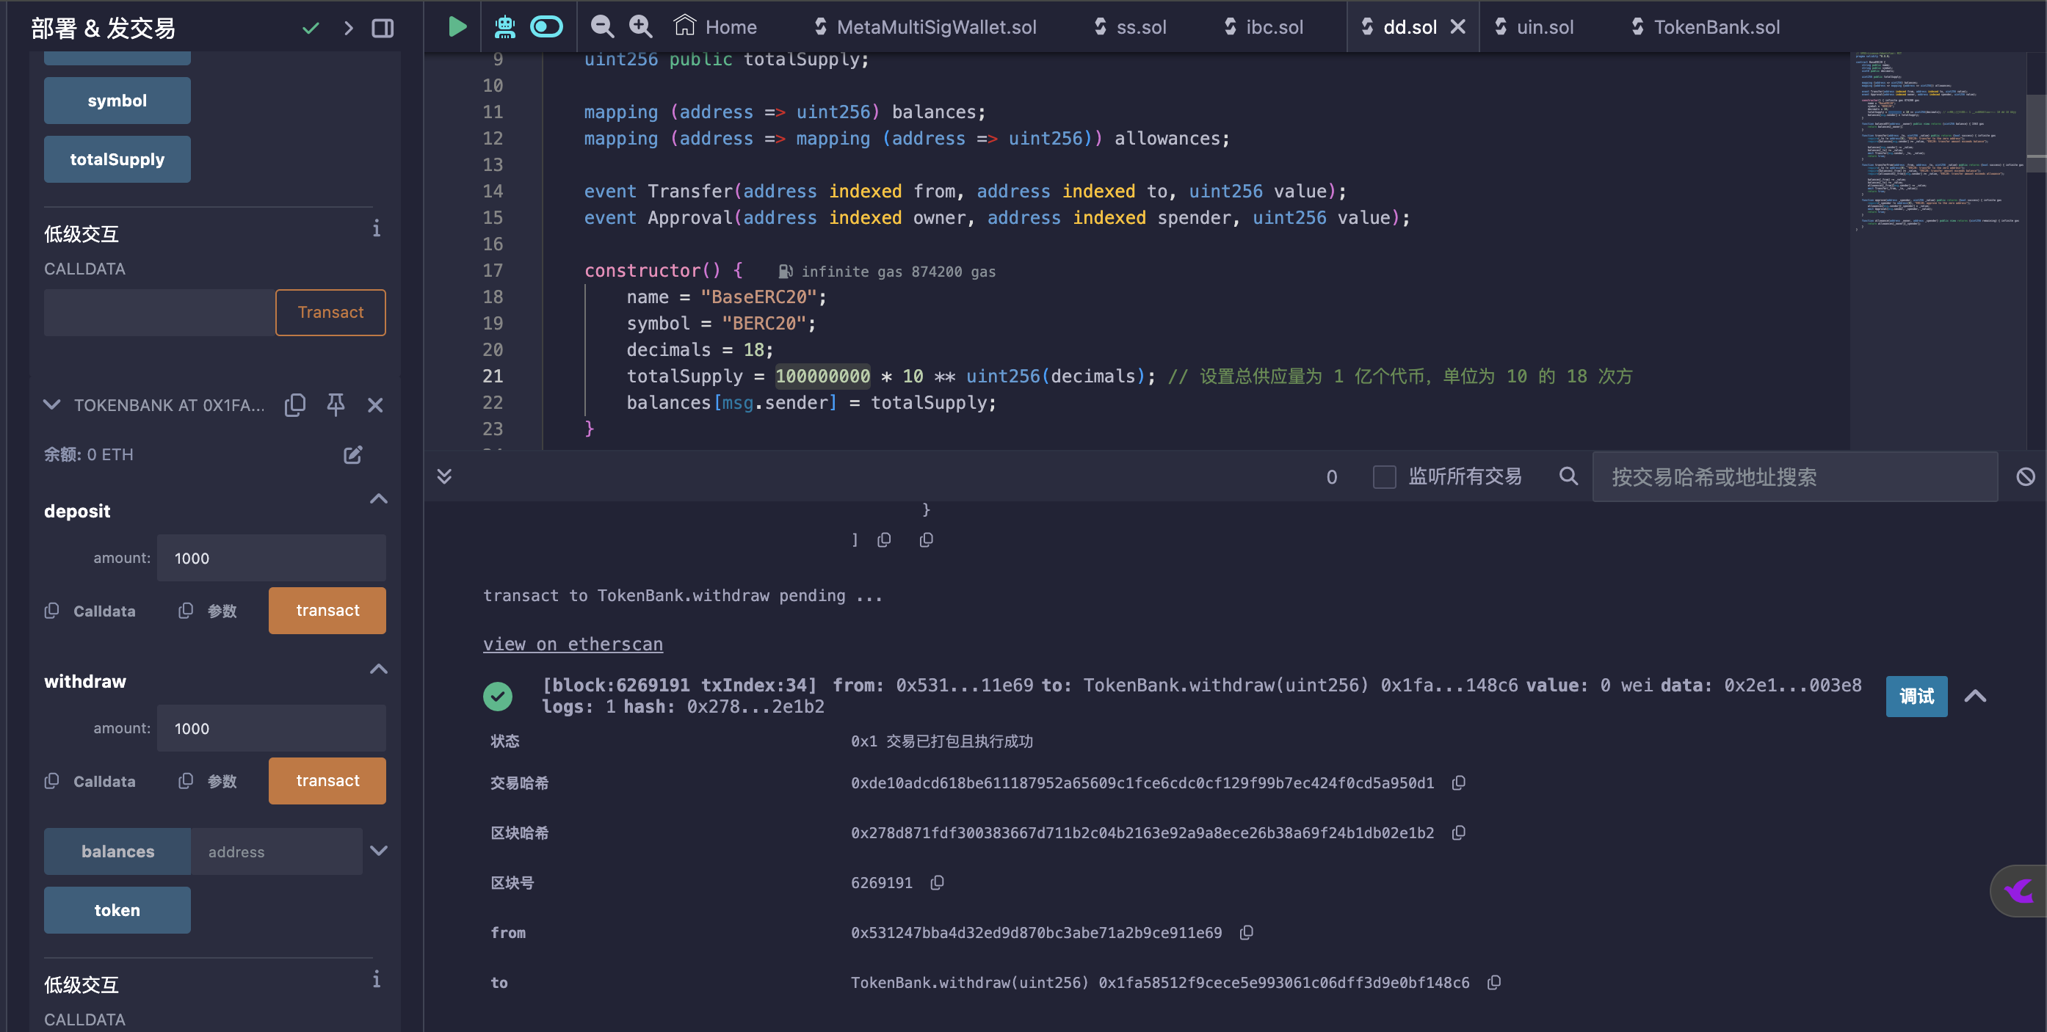Call the balances function
The height and width of the screenshot is (1032, 2047).
click(117, 851)
